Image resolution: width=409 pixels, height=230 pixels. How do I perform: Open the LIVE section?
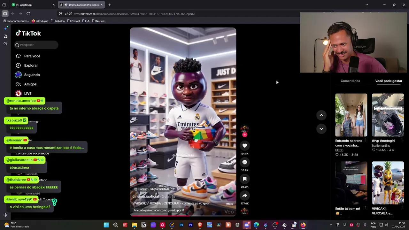tap(24, 94)
